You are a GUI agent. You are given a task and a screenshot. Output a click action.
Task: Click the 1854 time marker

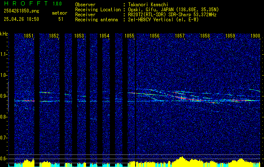[104, 36]
